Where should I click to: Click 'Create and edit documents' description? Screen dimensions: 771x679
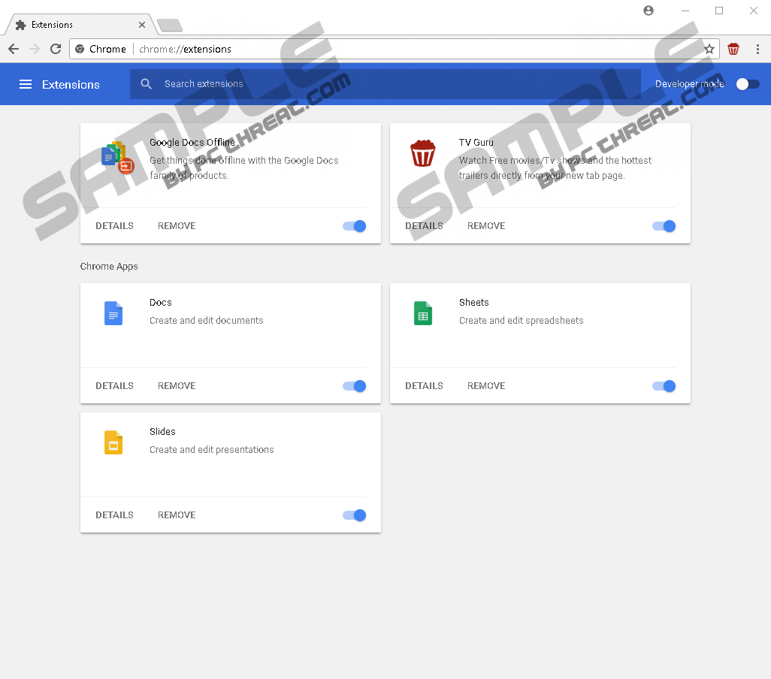tap(207, 320)
